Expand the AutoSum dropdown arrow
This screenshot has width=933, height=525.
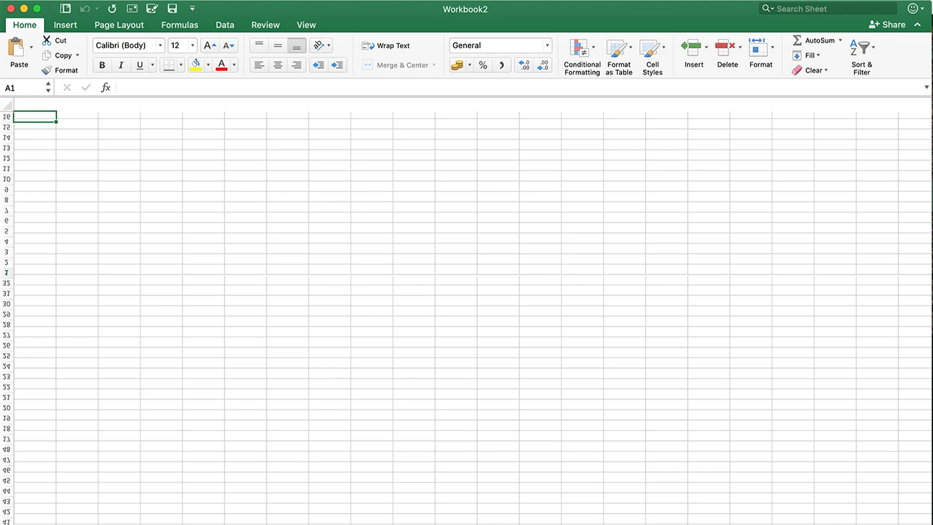(840, 41)
